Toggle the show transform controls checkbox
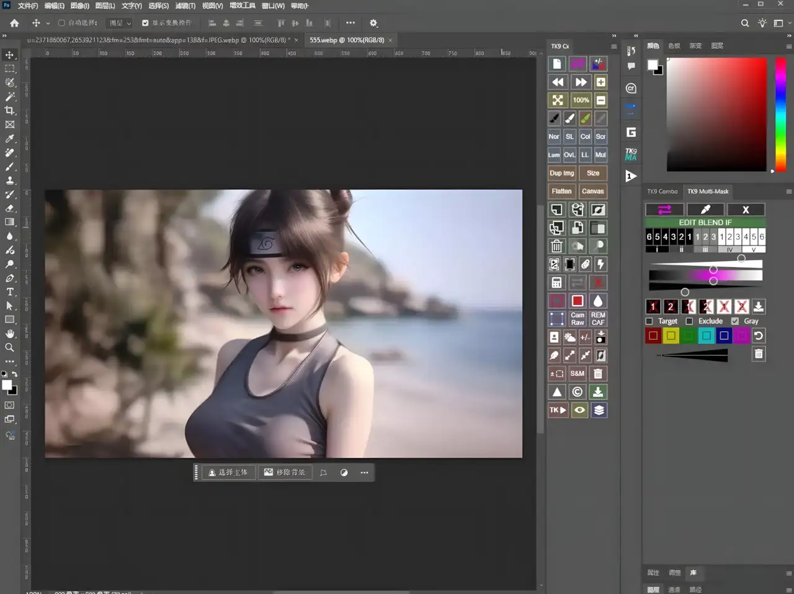The height and width of the screenshot is (594, 794). coord(145,23)
